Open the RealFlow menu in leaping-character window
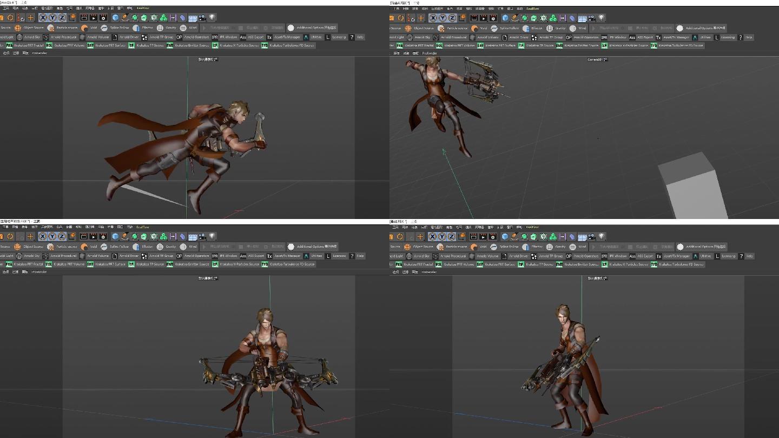This screenshot has height=438, width=779. [143, 9]
